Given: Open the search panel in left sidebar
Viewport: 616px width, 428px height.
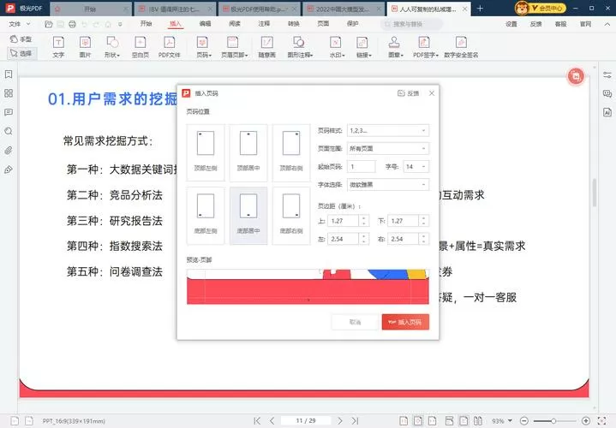Looking at the screenshot, I should point(9,131).
